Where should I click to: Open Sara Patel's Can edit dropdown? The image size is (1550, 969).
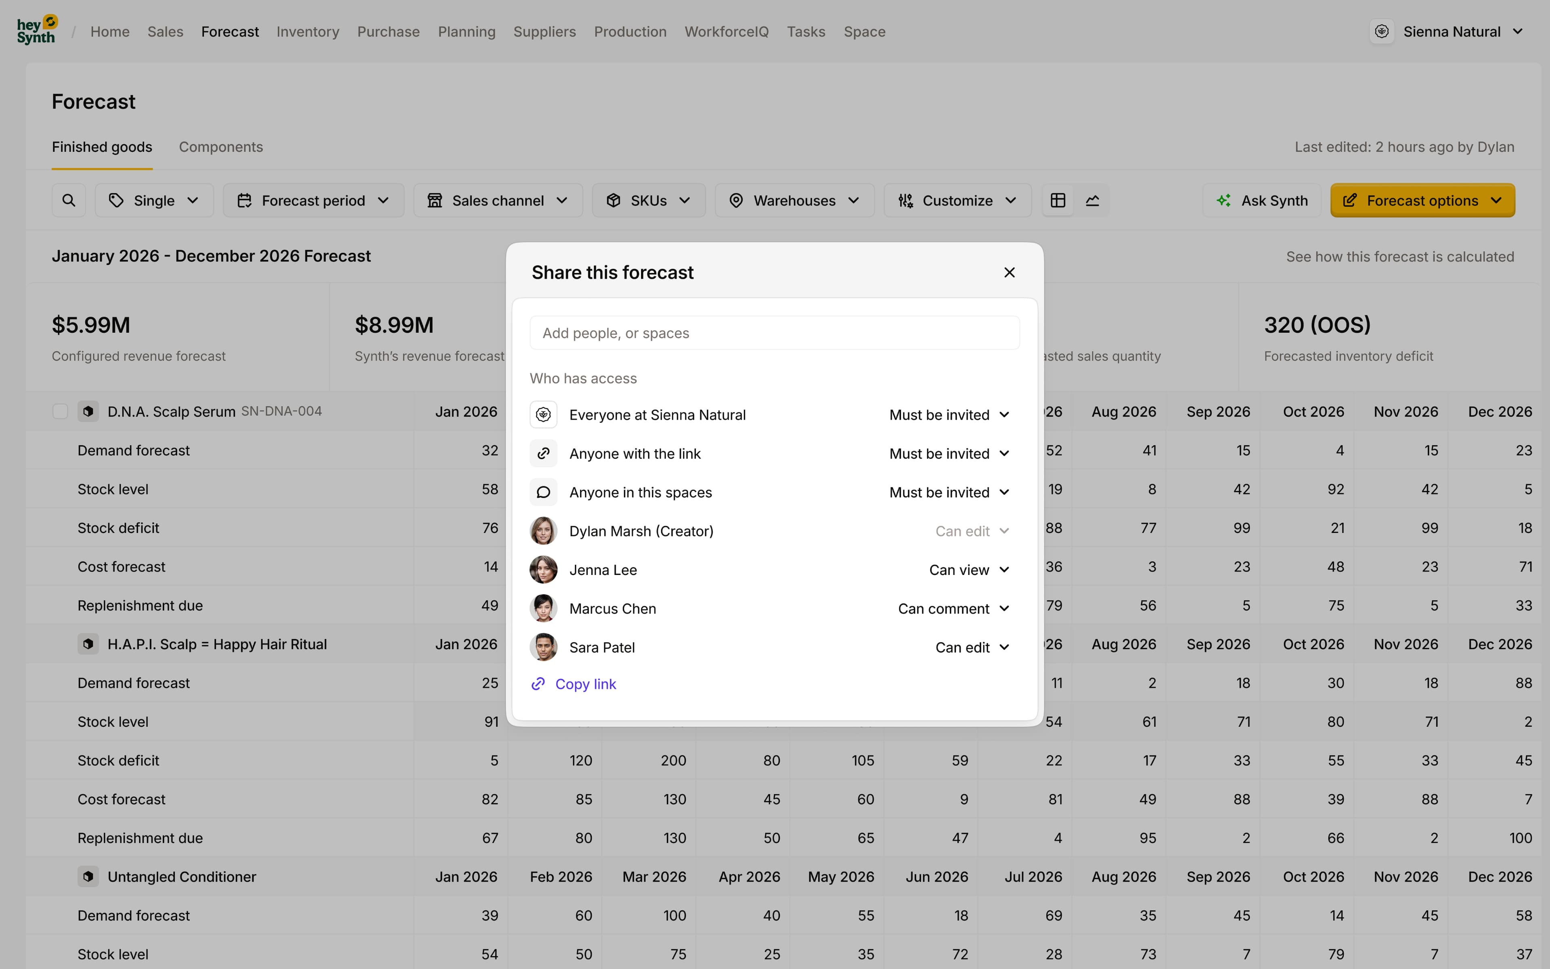972,647
